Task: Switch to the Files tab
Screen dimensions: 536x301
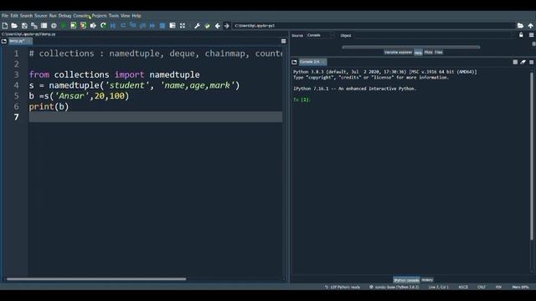Action: [439, 52]
